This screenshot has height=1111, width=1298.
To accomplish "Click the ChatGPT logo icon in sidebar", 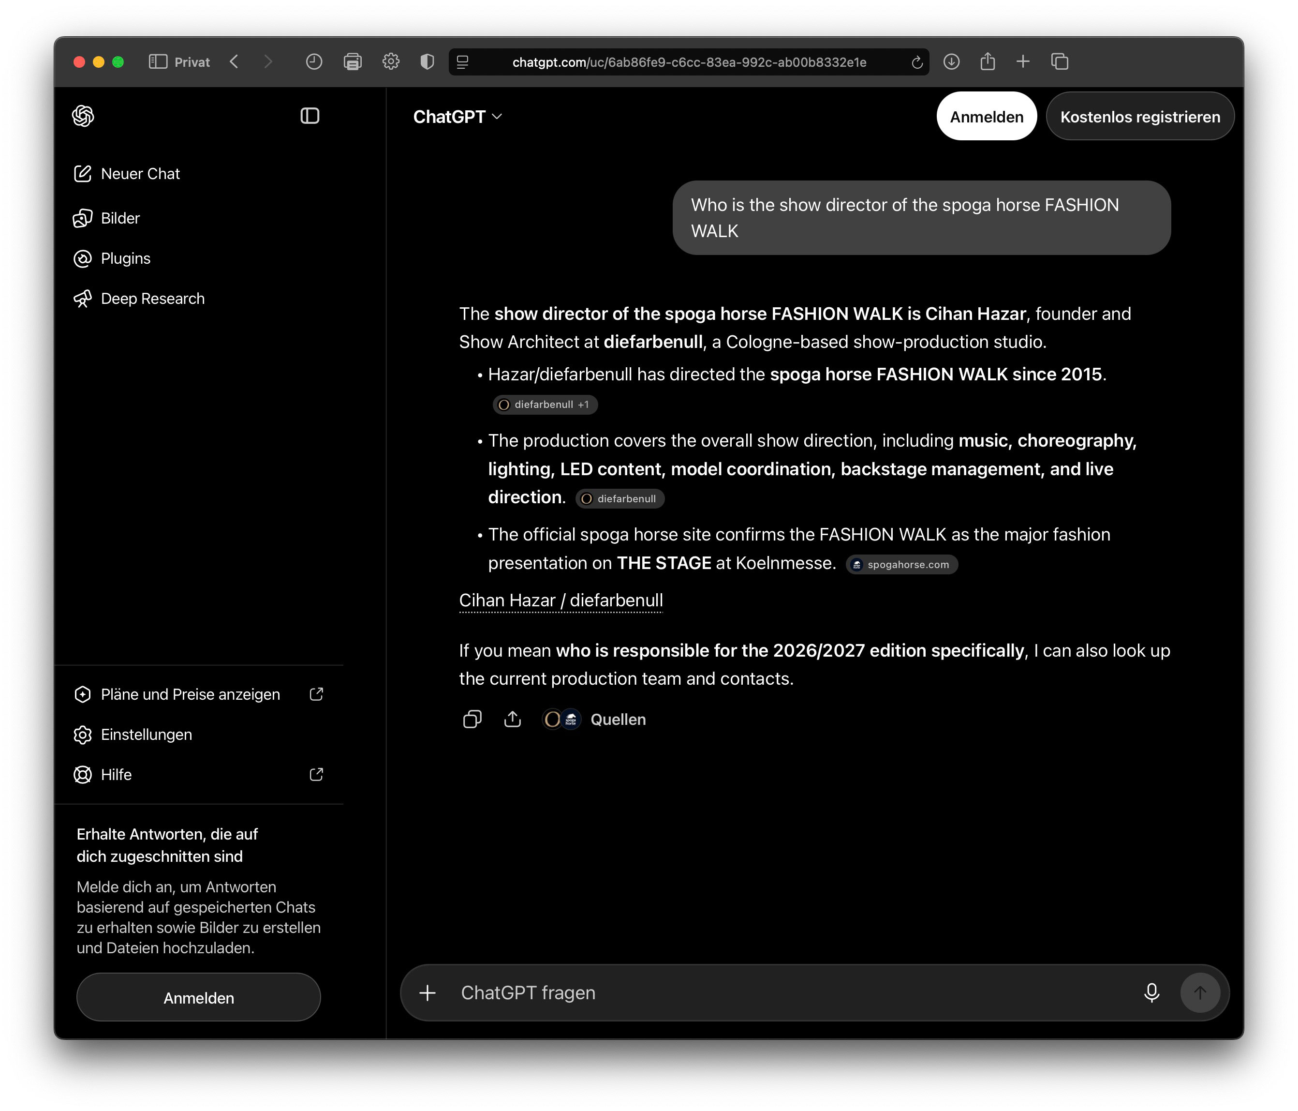I will pos(83,116).
